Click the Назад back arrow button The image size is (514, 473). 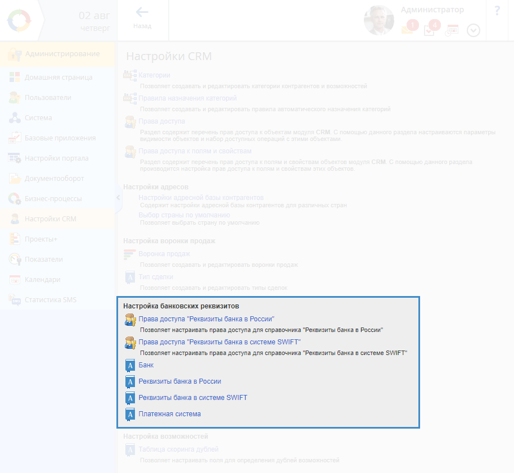coord(142,17)
